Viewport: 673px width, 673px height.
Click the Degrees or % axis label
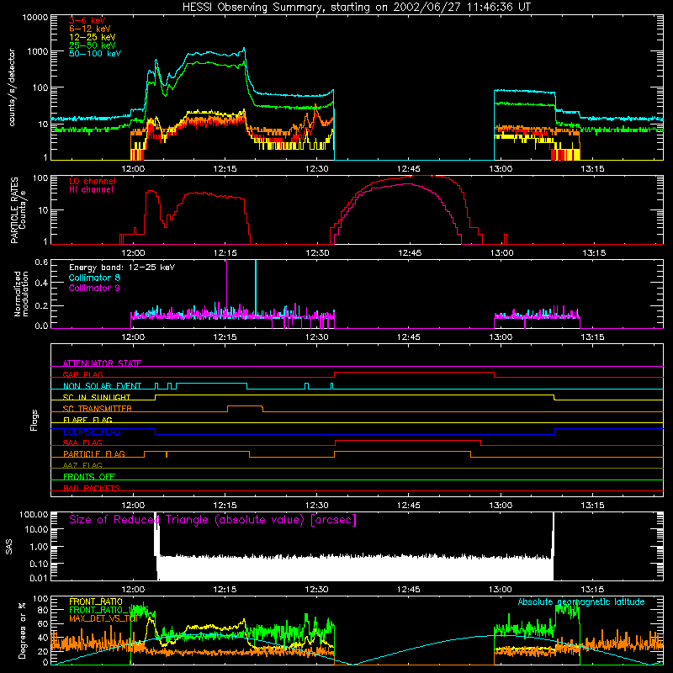click(x=22, y=631)
